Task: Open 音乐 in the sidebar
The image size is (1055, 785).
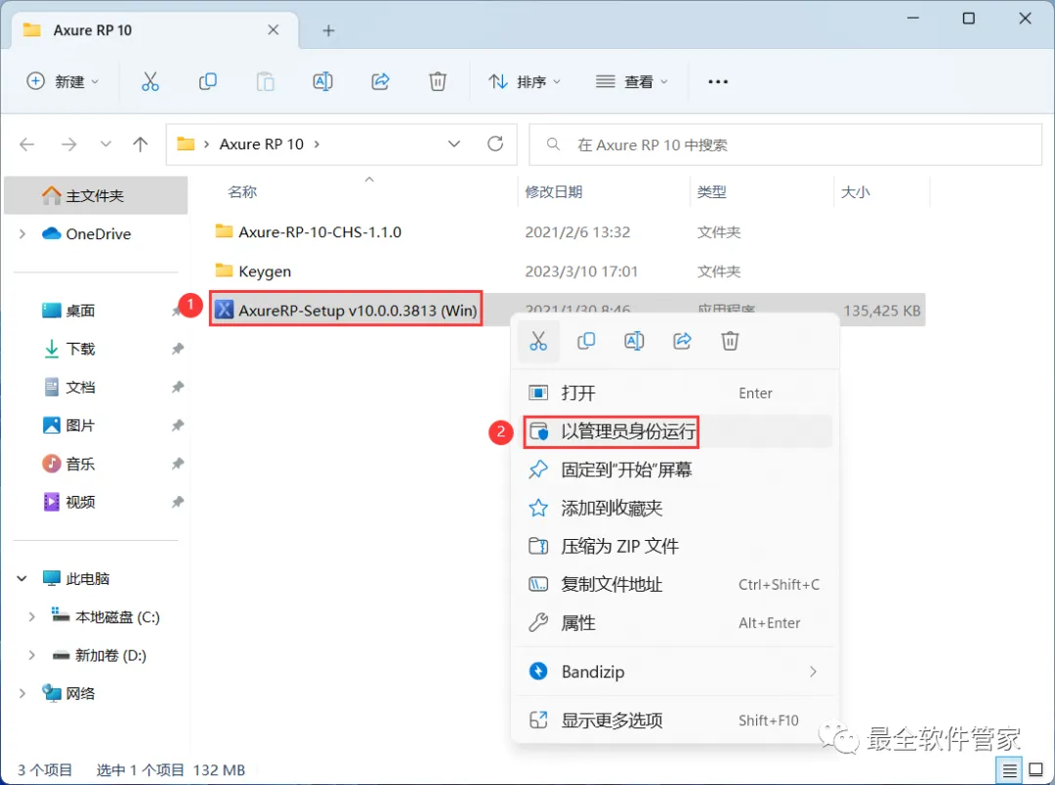Action: point(80,464)
